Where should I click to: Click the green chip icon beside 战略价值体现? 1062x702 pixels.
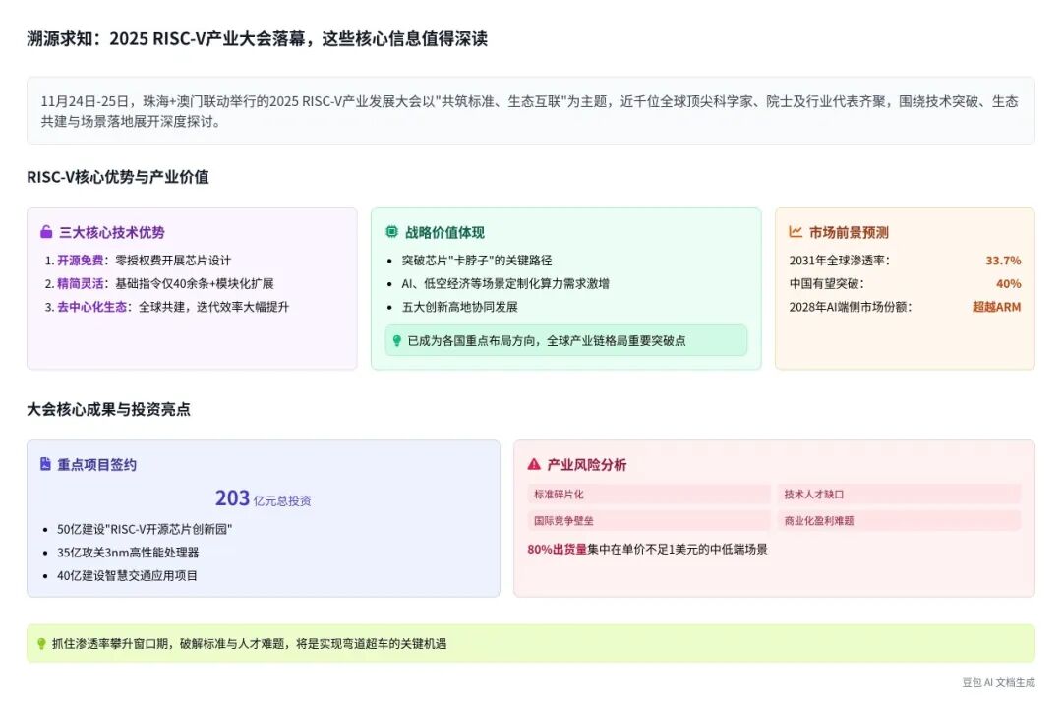[391, 232]
